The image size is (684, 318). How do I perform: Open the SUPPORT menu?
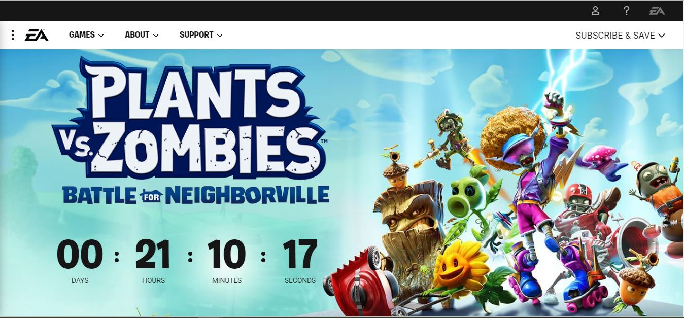click(x=201, y=35)
